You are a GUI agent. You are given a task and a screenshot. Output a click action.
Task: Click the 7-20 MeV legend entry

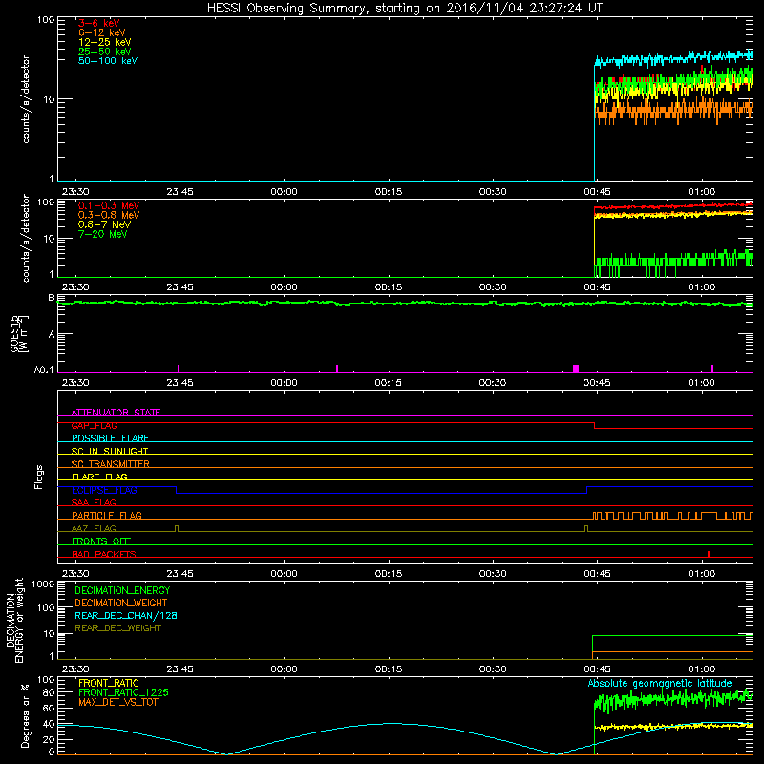click(102, 234)
